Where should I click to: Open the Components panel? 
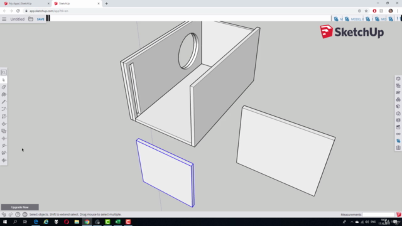[398, 99]
